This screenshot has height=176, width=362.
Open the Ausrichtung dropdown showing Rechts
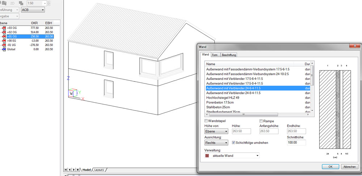point(216,143)
